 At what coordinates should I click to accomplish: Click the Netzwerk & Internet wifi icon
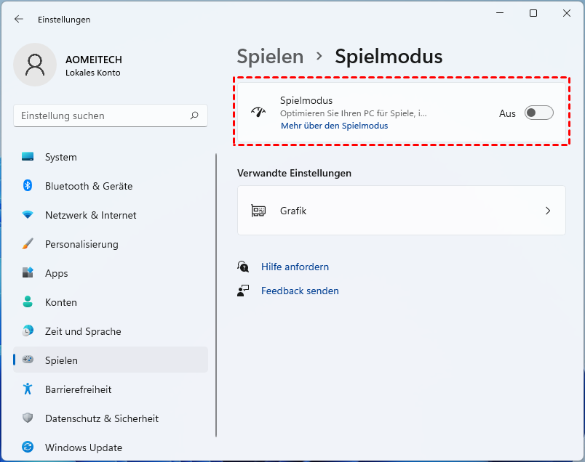click(x=28, y=215)
